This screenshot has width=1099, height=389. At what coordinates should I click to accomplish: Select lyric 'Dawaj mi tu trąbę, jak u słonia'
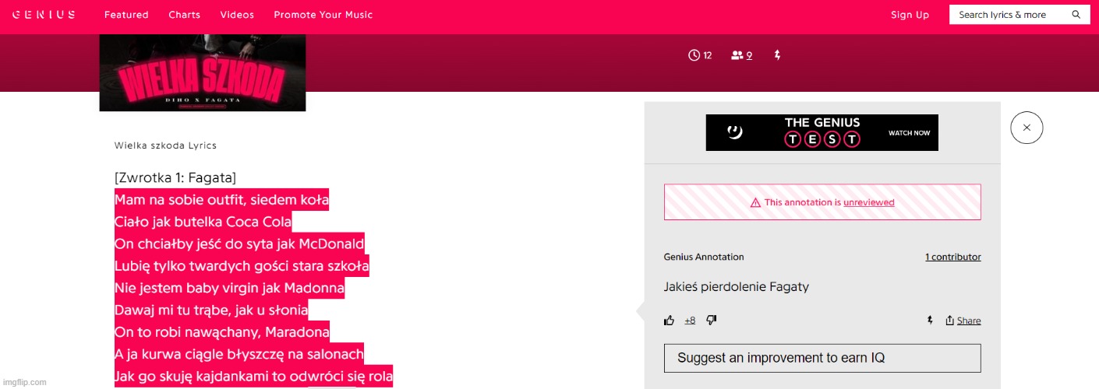click(211, 310)
